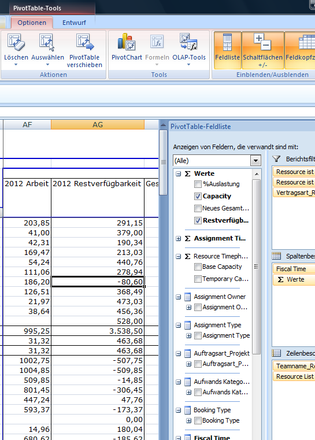The image size is (315, 440).
Task: Click the Assignment Type table icon
Action: [x=188, y=325]
